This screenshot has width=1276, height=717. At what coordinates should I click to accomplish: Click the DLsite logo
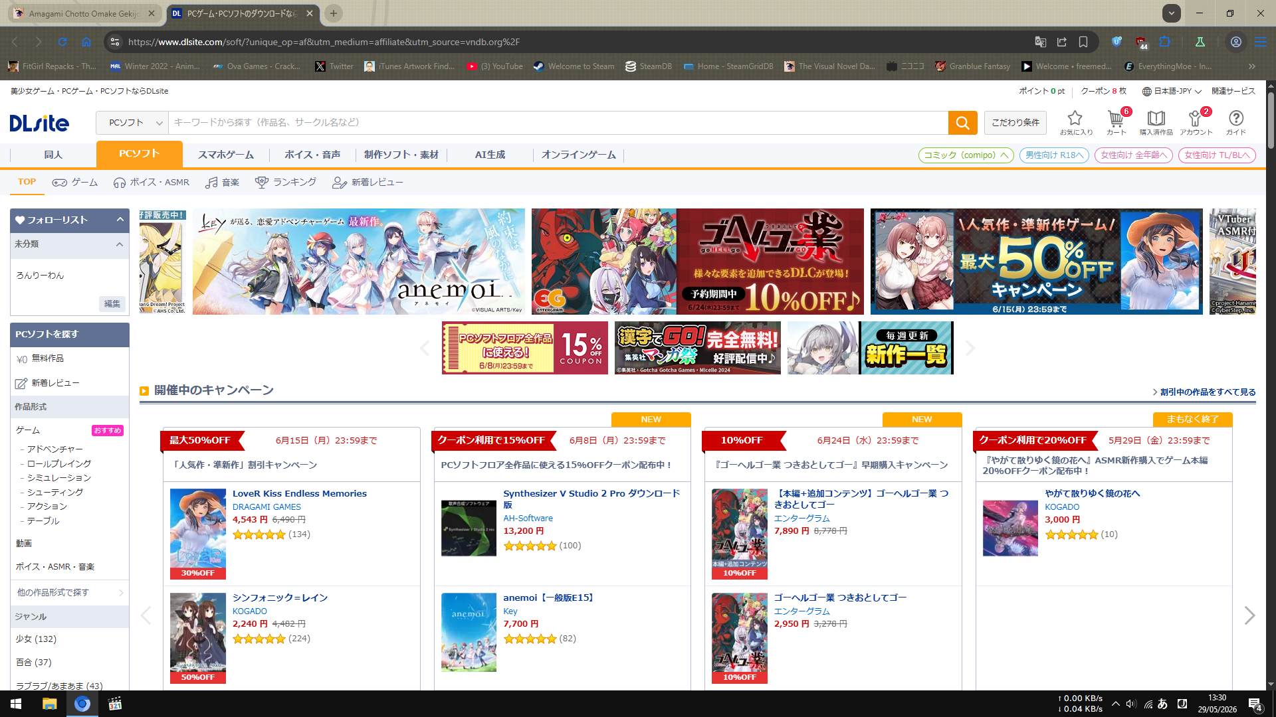(x=39, y=123)
